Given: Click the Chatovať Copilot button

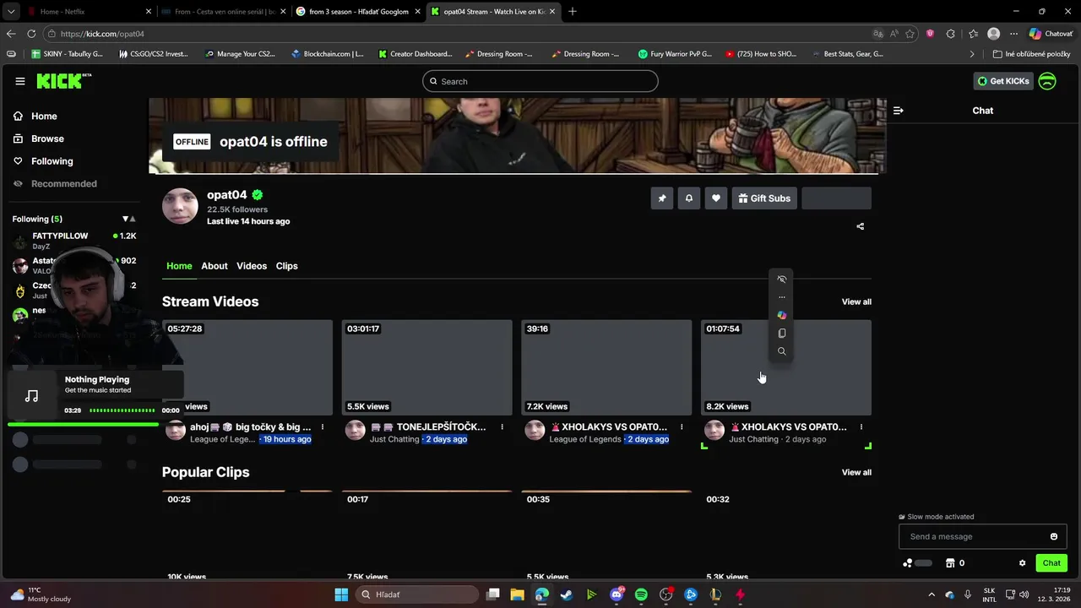Looking at the screenshot, I should 1051,34.
